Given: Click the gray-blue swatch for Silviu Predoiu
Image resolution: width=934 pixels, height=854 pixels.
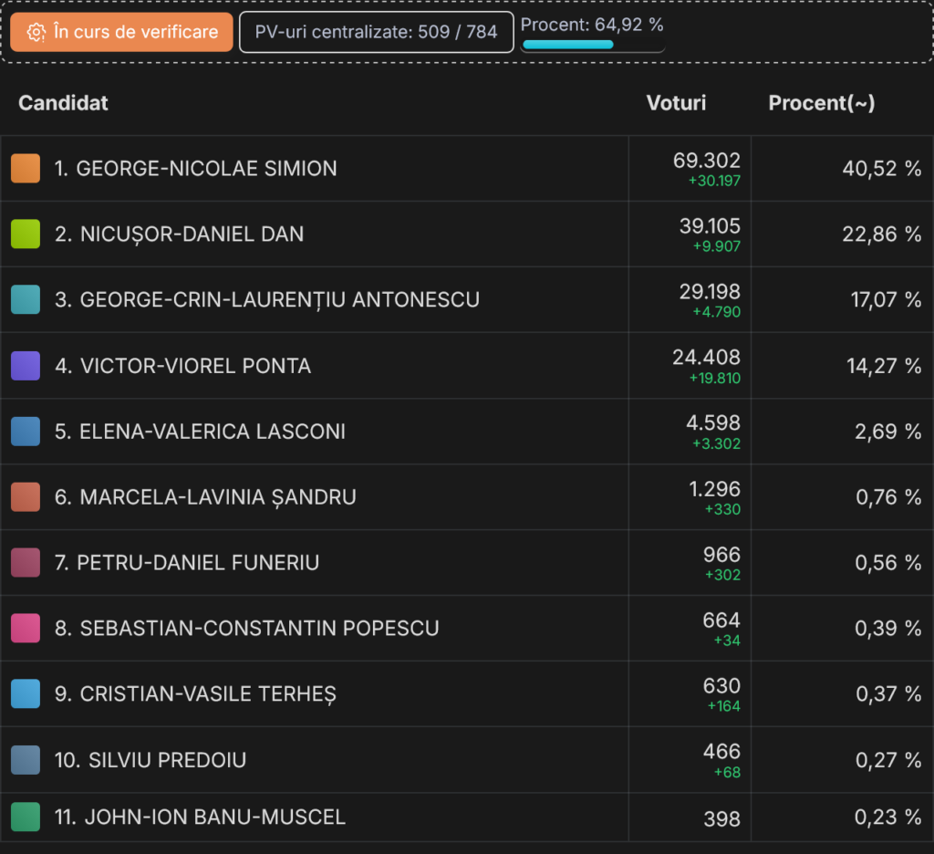Looking at the screenshot, I should (26, 760).
